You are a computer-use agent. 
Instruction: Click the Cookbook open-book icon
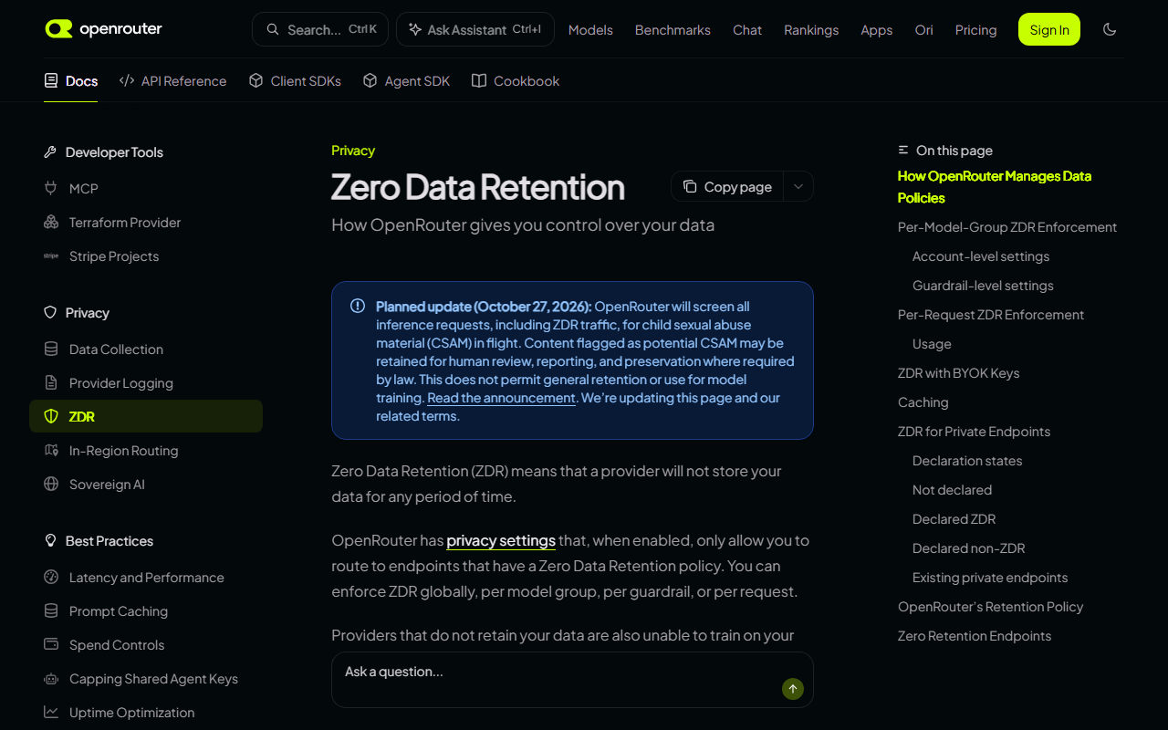coord(479,80)
